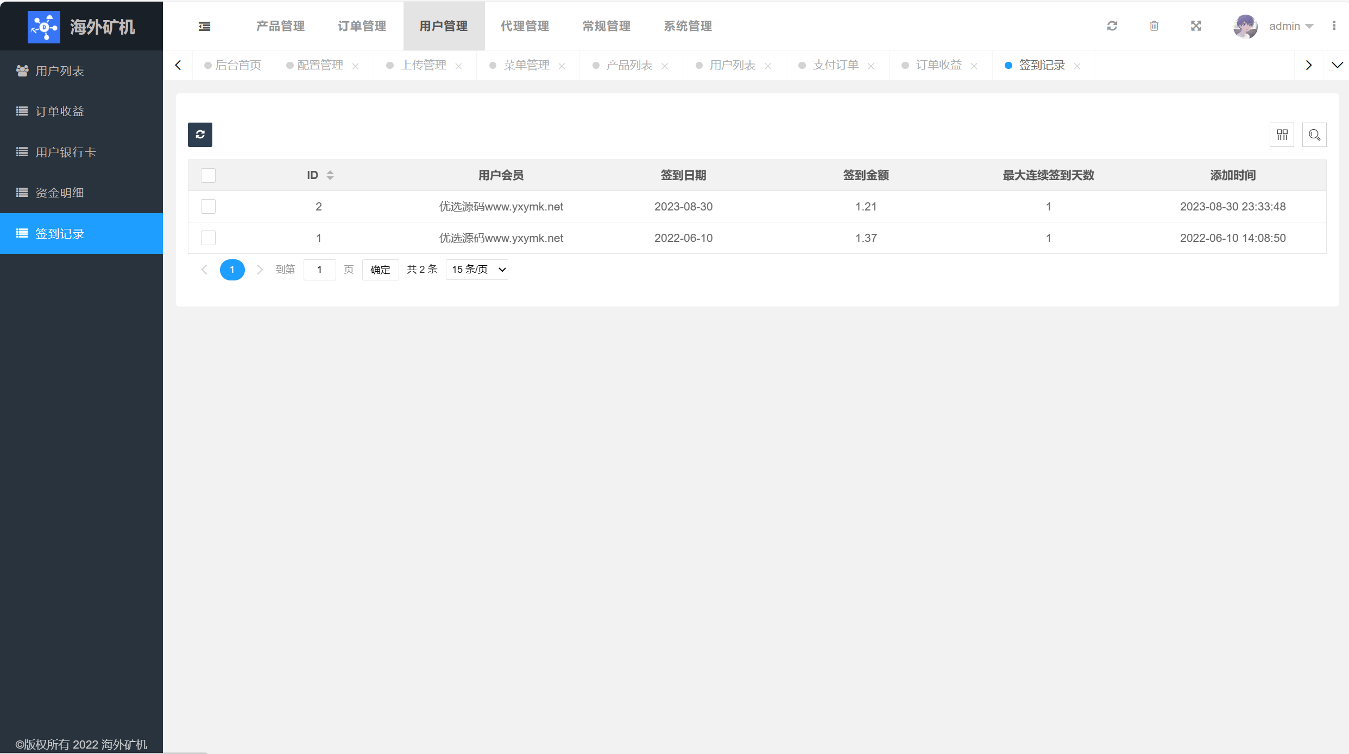The height and width of the screenshot is (754, 1349).
Task: Click the page 1 pagination button
Action: (x=232, y=270)
